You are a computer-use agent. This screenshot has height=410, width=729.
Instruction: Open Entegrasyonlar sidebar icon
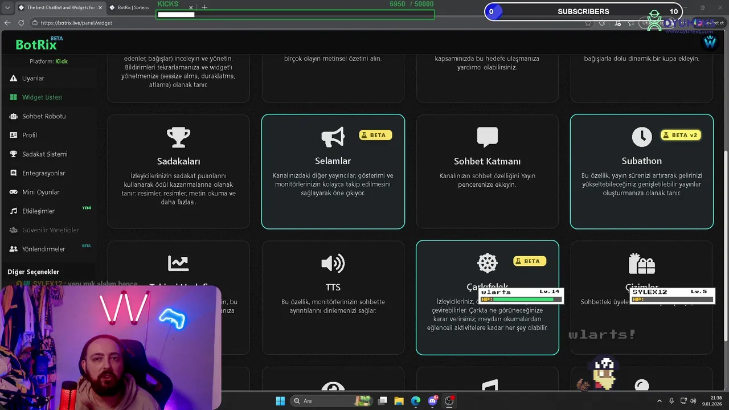[x=13, y=173]
